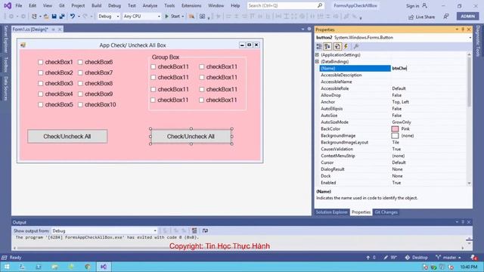Start debugging with the green Start button
The width and height of the screenshot is (484, 272).
172,17
